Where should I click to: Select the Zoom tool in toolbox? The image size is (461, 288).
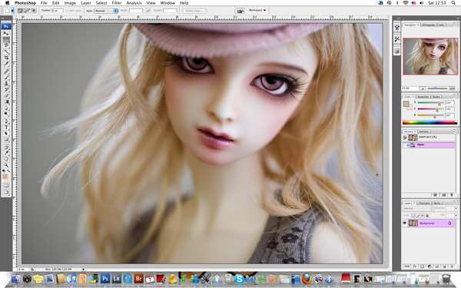[x=6, y=165]
